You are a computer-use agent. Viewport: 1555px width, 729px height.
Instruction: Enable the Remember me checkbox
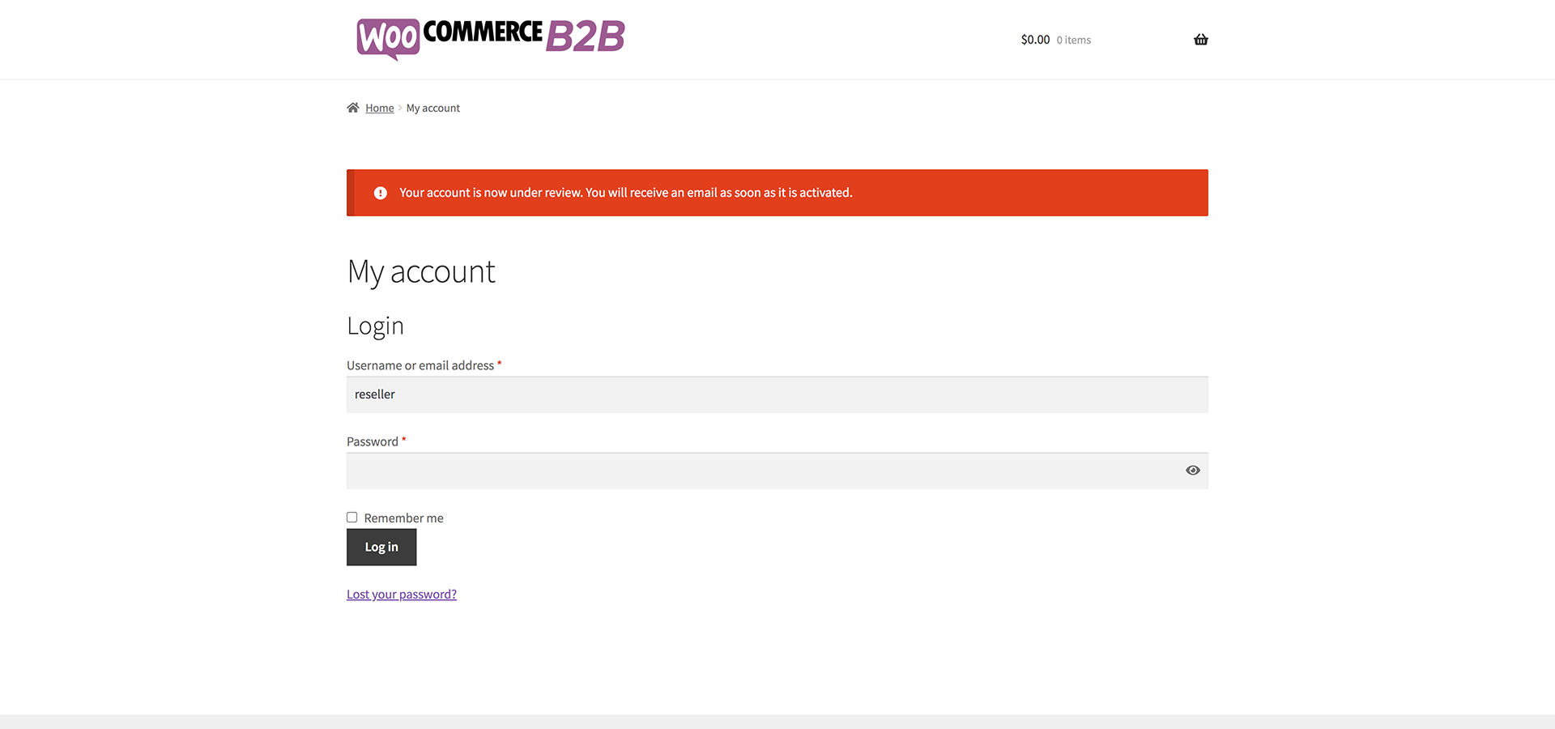[x=352, y=518]
